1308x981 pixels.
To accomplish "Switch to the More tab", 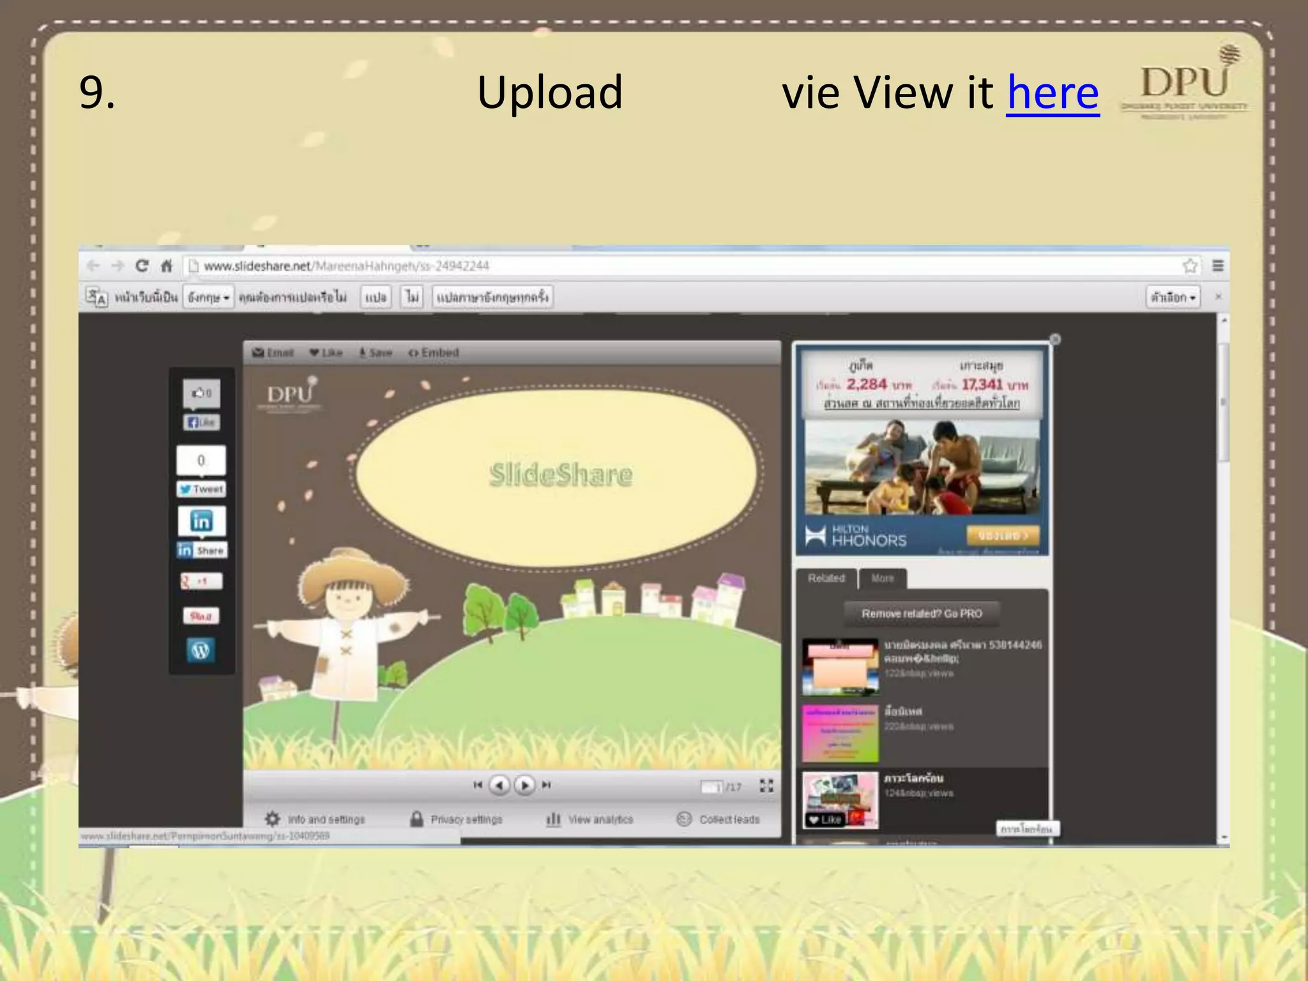I will click(883, 578).
